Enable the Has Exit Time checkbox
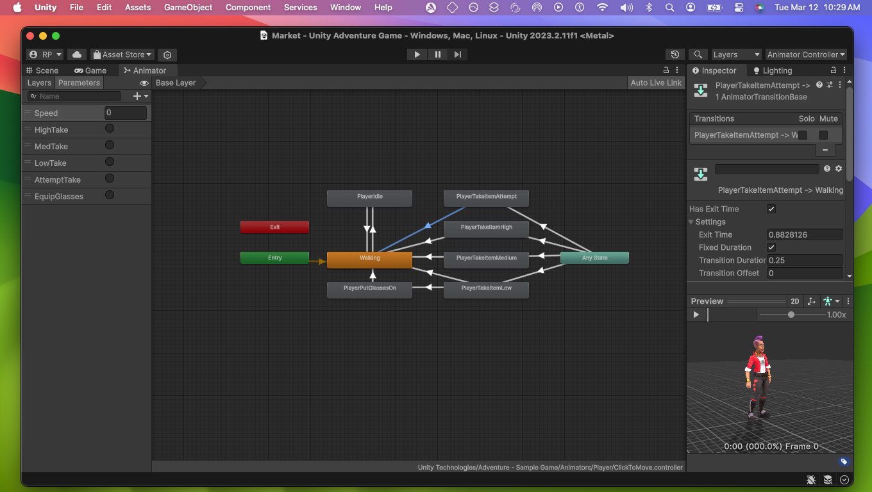Viewport: 872px width, 492px height. coord(771,209)
